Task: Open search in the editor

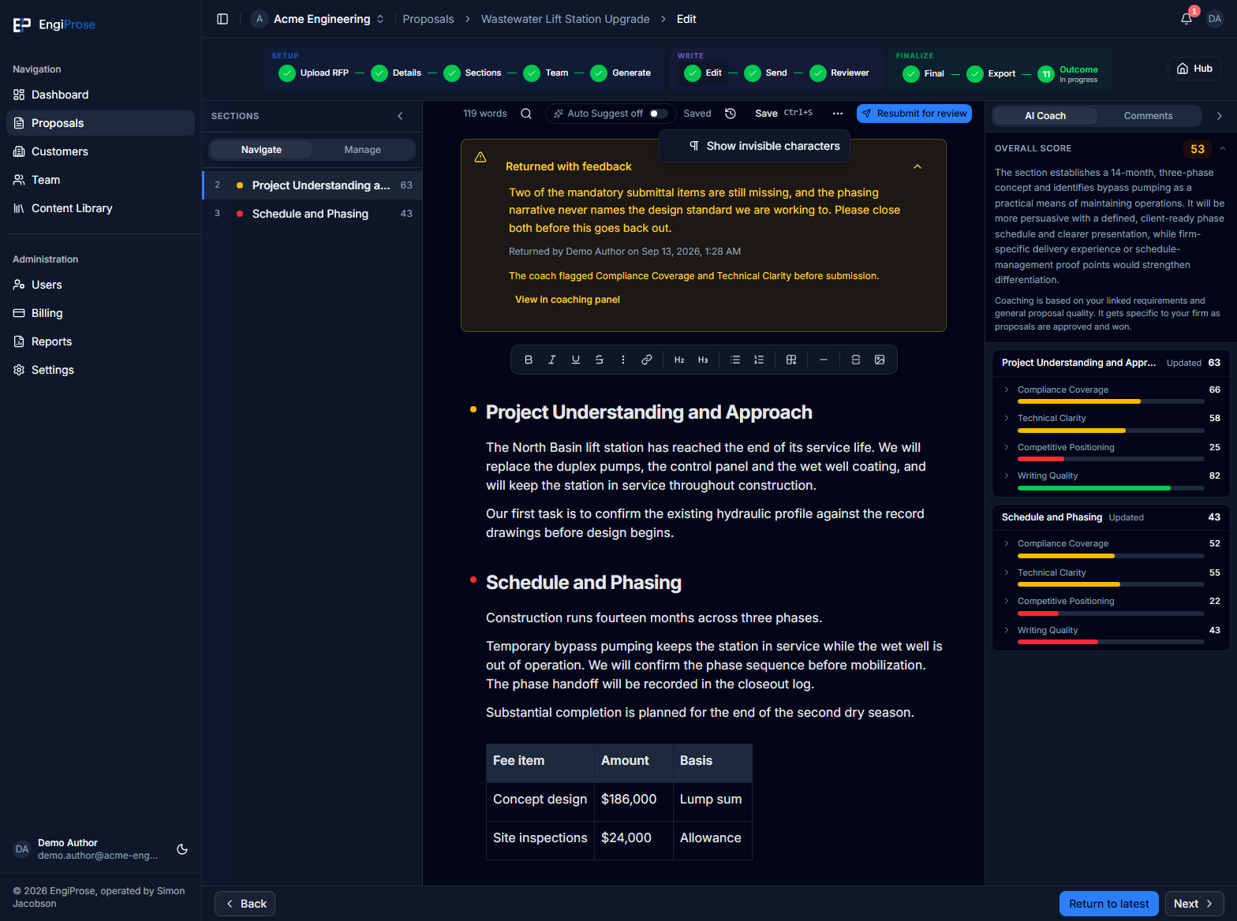Action: point(526,114)
